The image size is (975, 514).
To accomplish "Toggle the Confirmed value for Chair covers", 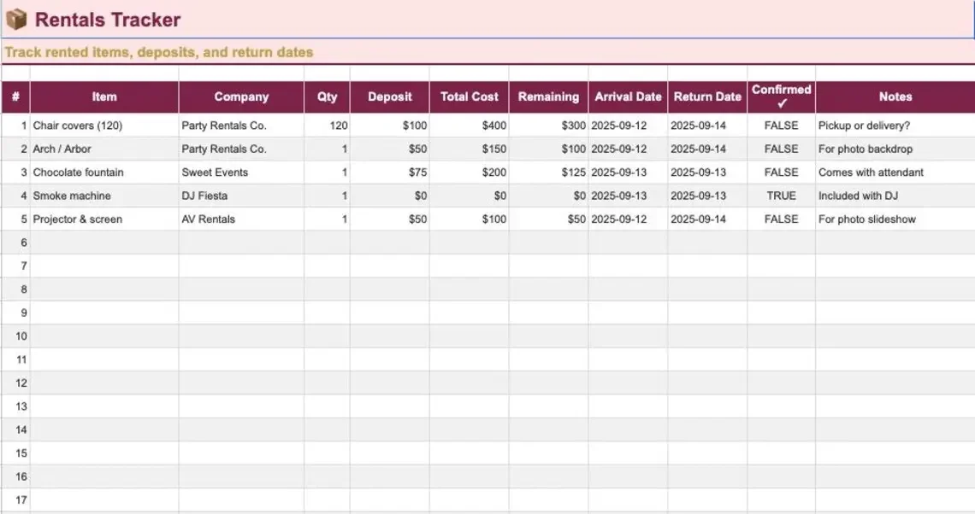I will [781, 125].
